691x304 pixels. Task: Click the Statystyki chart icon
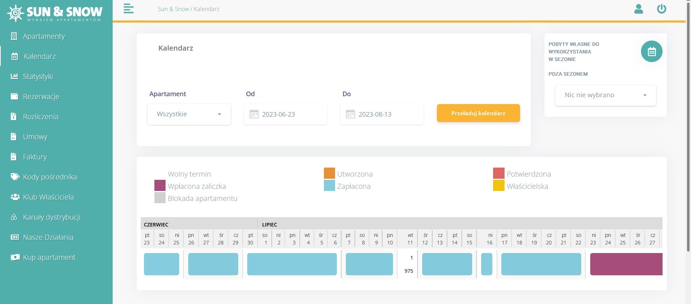[14, 76]
